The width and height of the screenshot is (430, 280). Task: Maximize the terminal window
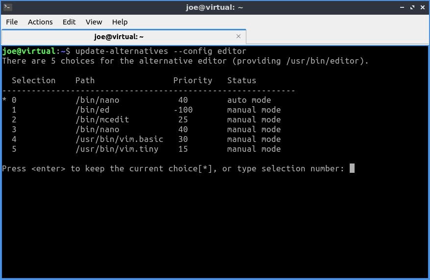412,7
